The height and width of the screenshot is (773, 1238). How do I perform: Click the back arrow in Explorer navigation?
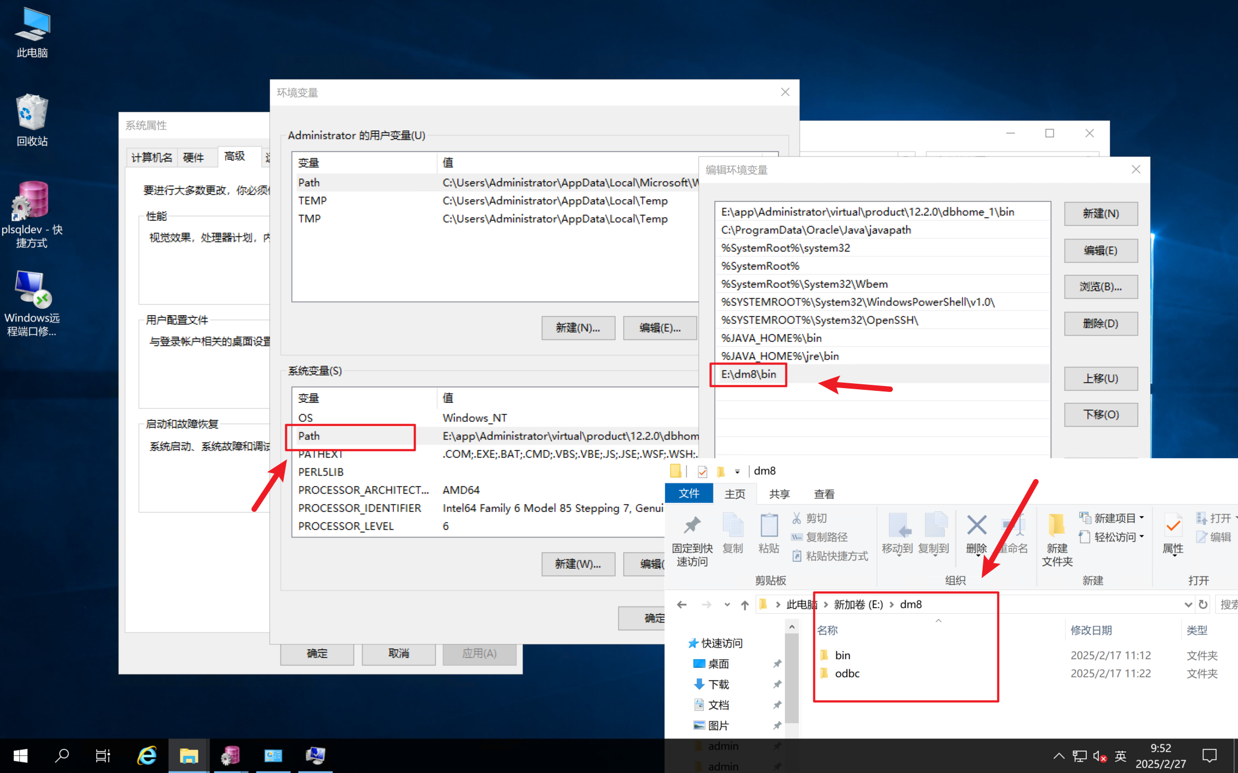(x=681, y=604)
